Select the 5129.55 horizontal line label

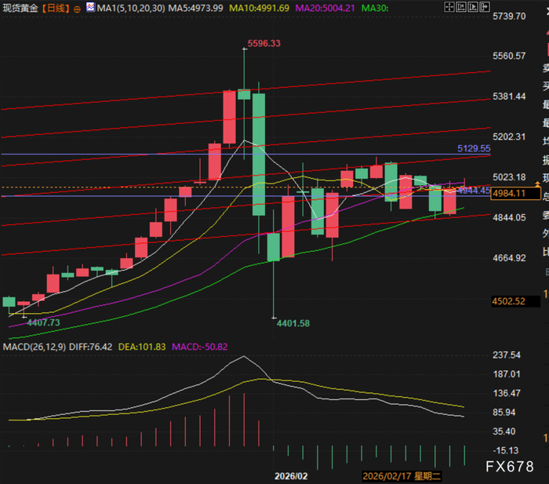tap(474, 148)
